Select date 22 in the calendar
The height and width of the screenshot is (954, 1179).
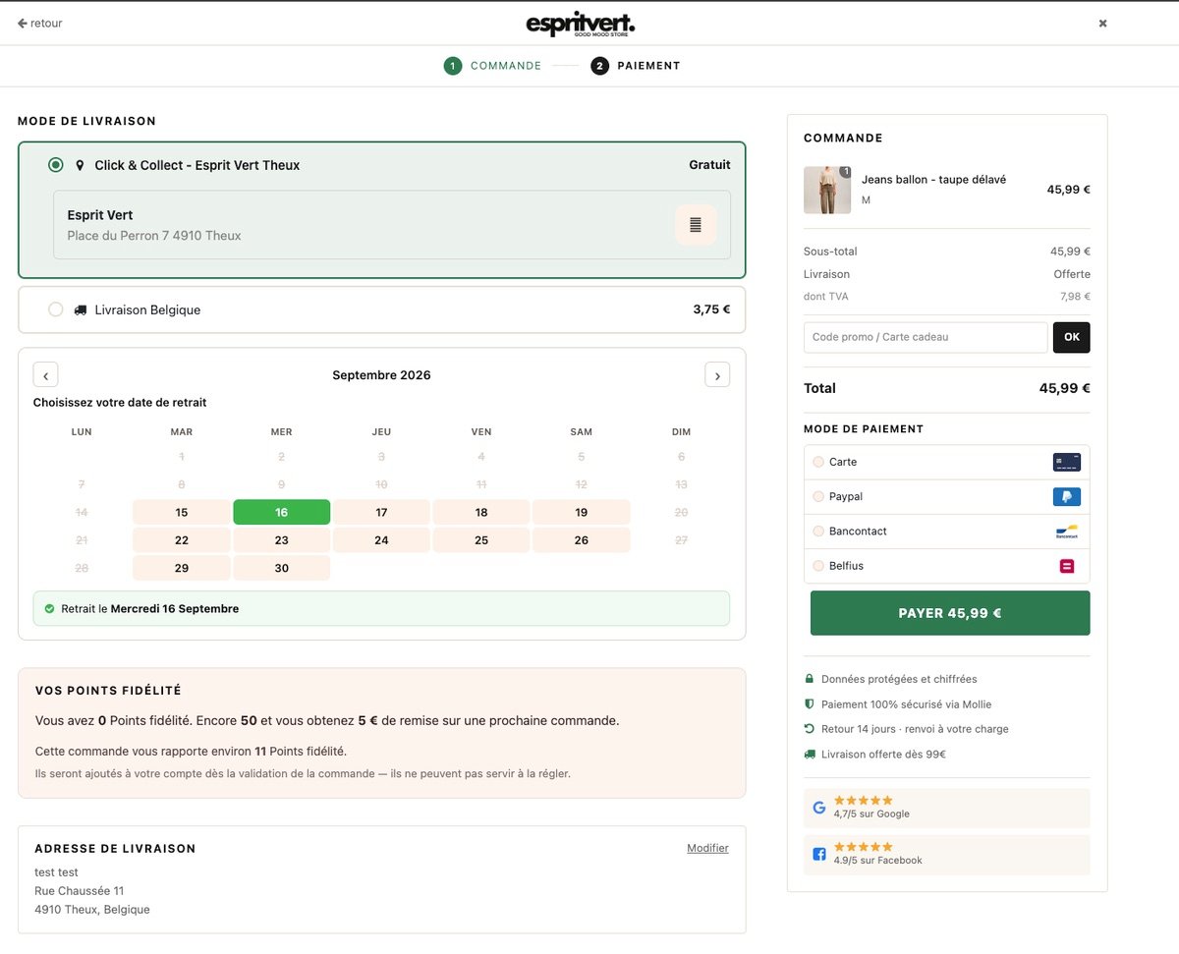tap(182, 540)
